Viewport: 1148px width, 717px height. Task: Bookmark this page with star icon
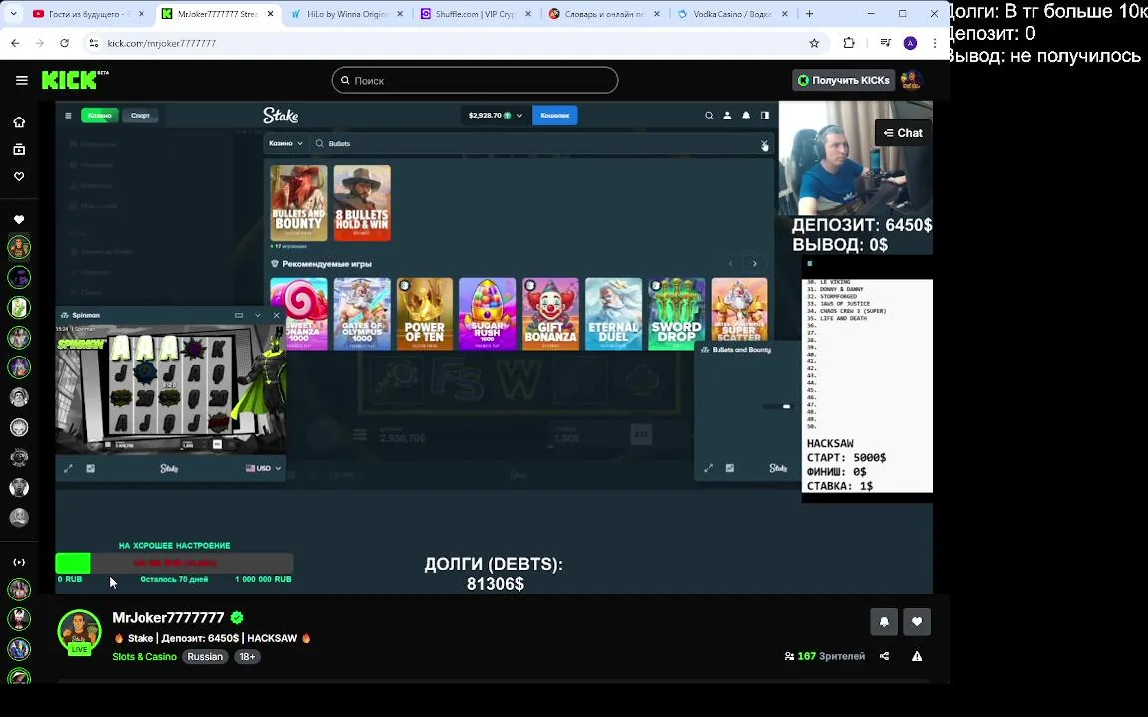(814, 43)
